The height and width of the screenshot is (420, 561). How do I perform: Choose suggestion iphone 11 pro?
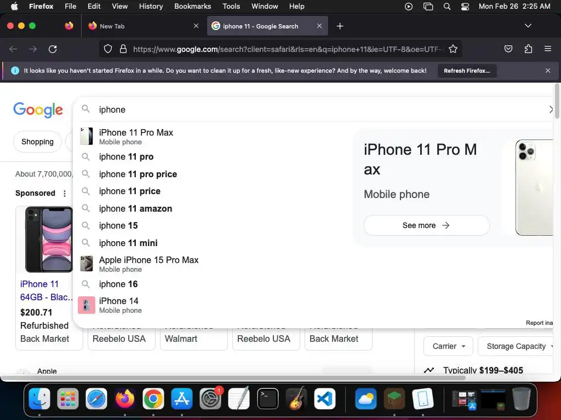[x=211, y=157]
